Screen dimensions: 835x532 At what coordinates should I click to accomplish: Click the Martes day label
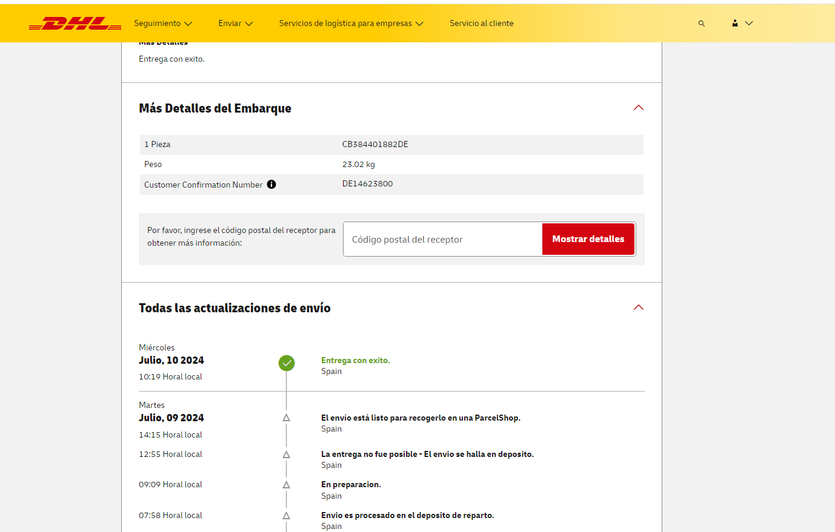[x=151, y=406]
